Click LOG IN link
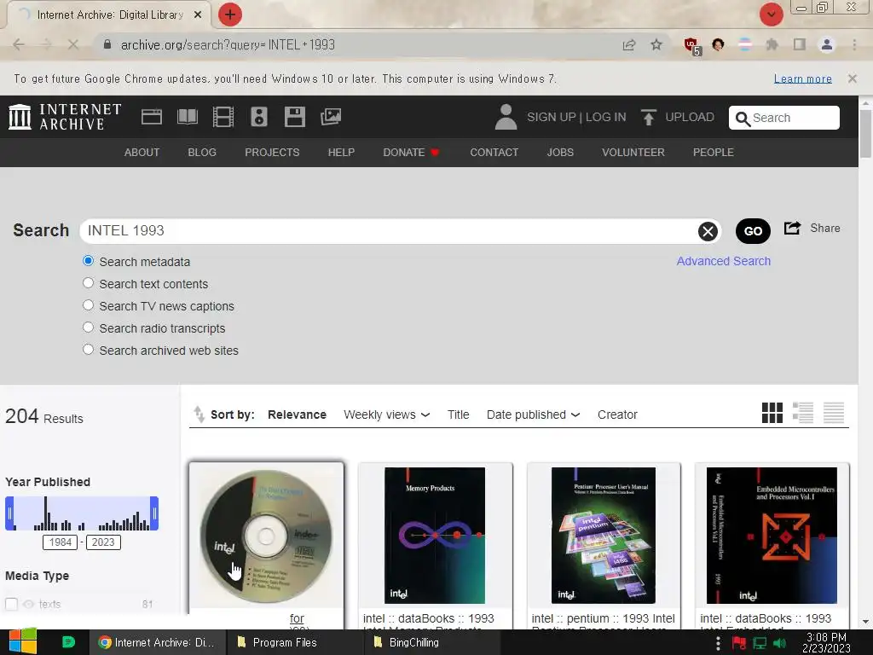This screenshot has width=873, height=655. point(606,117)
